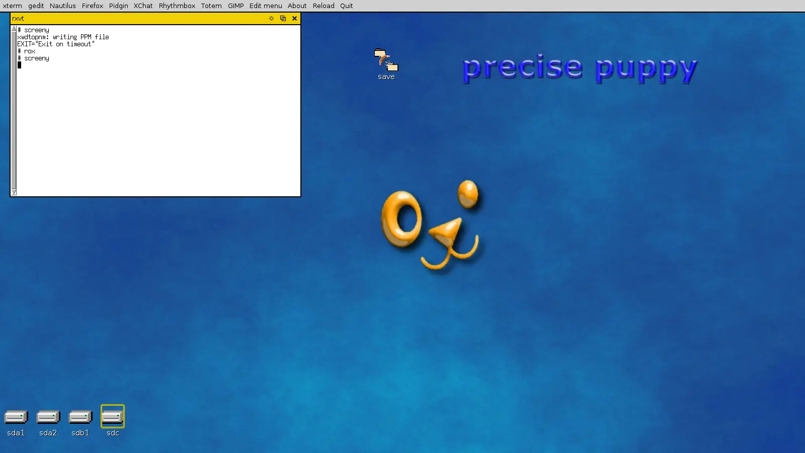Click rxvt scrollbar up arrow

pyautogui.click(x=14, y=29)
